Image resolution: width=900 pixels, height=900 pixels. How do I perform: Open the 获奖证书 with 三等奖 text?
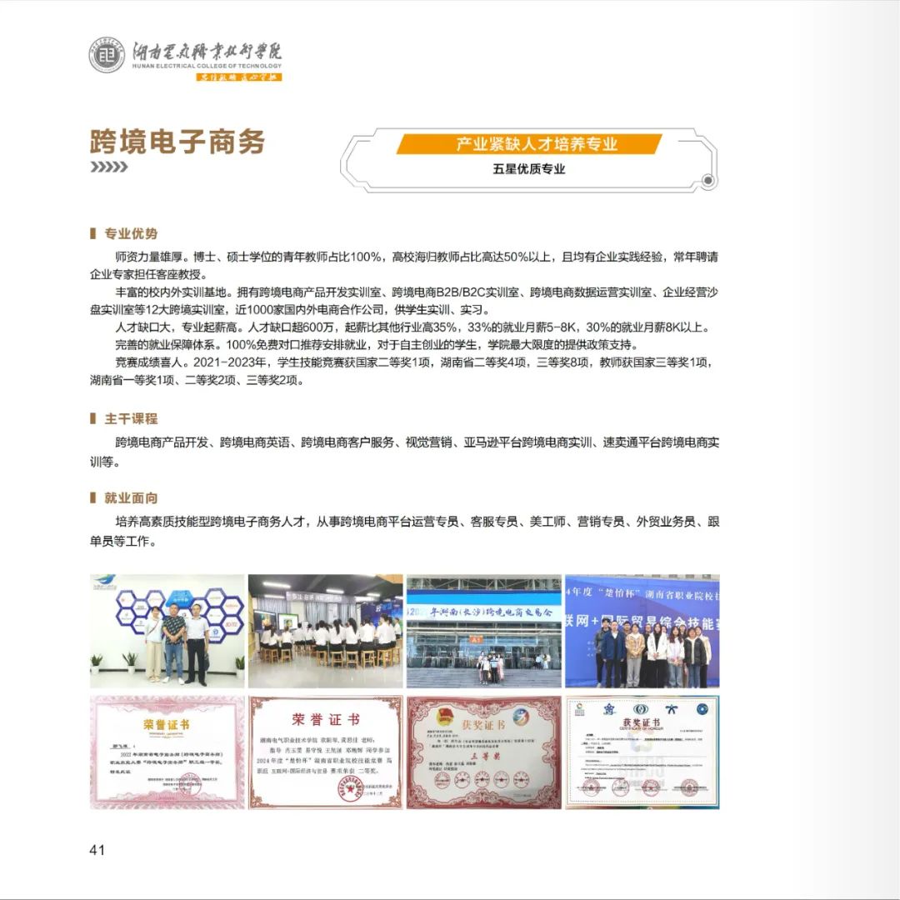pyautogui.click(x=483, y=752)
